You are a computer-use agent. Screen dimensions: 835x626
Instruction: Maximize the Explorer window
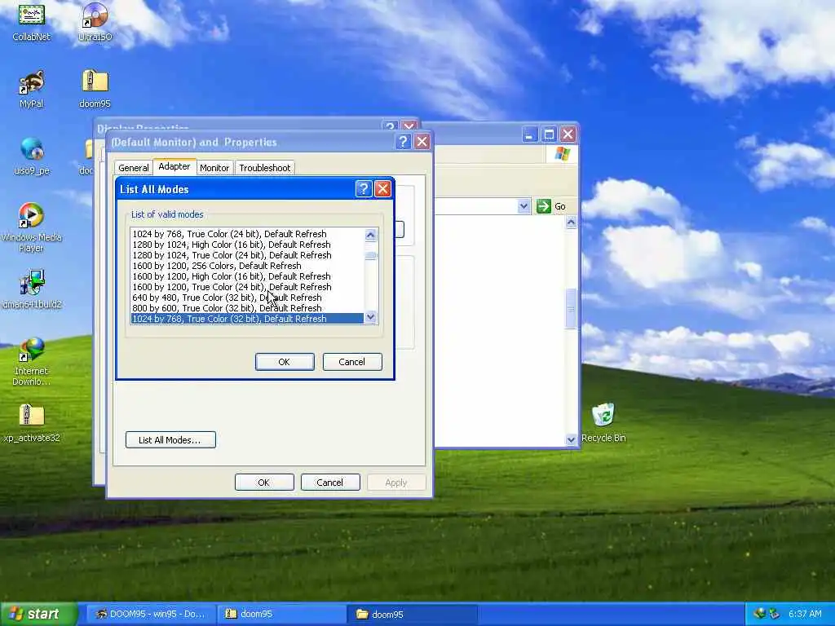(549, 134)
